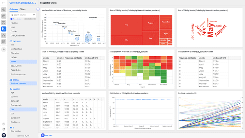Deselect the highlighted Previous_contacts column
The width and height of the screenshot is (245, 138).
[23, 83]
